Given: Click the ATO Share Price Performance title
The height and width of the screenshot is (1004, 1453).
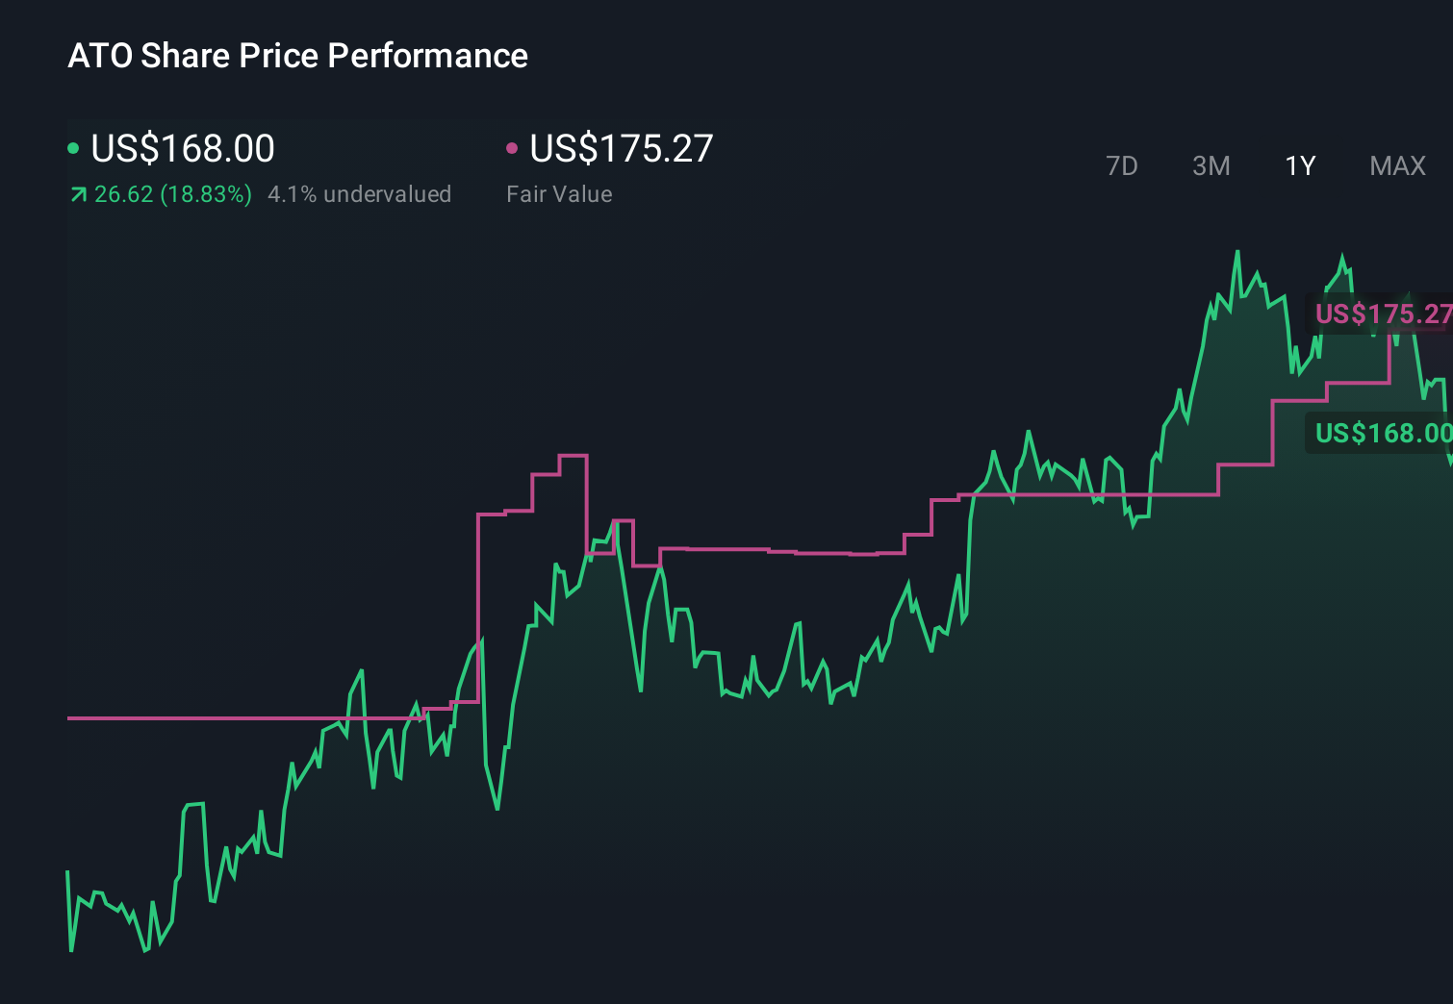Looking at the screenshot, I should click(x=296, y=56).
